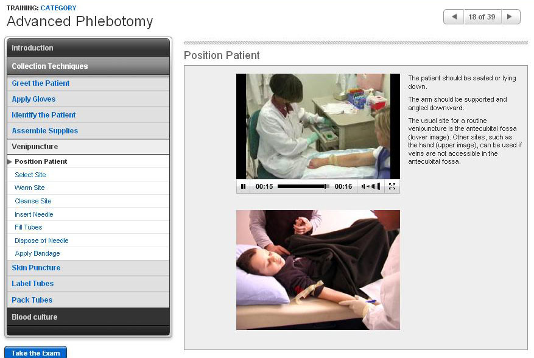Click the Take the Exam button
This screenshot has width=534, height=358.
click(35, 353)
